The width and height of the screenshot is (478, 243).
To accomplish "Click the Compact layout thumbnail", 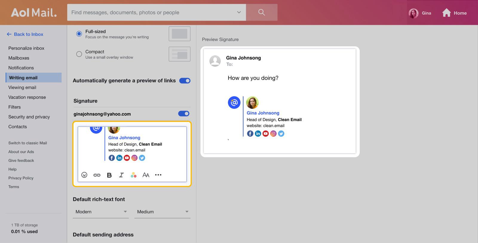I will [x=180, y=54].
